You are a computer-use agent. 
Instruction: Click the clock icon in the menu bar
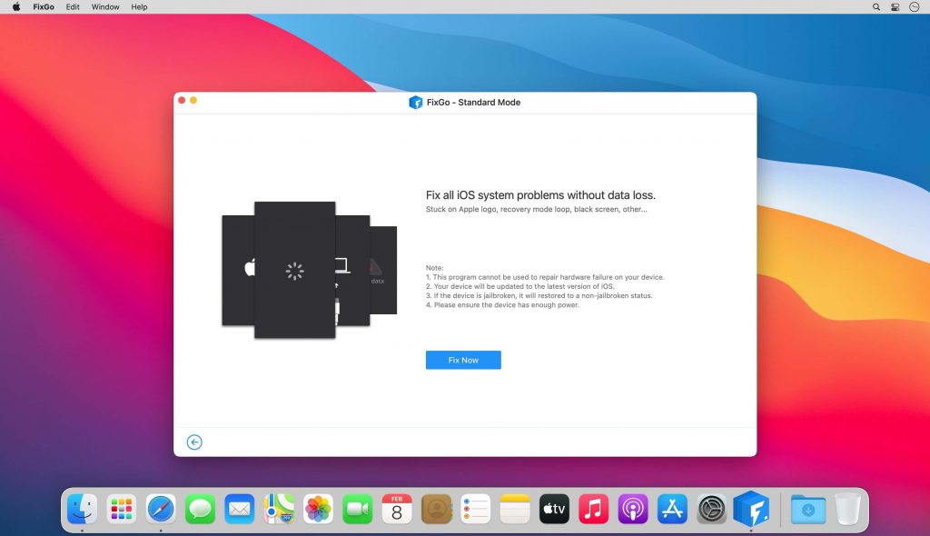(916, 6)
